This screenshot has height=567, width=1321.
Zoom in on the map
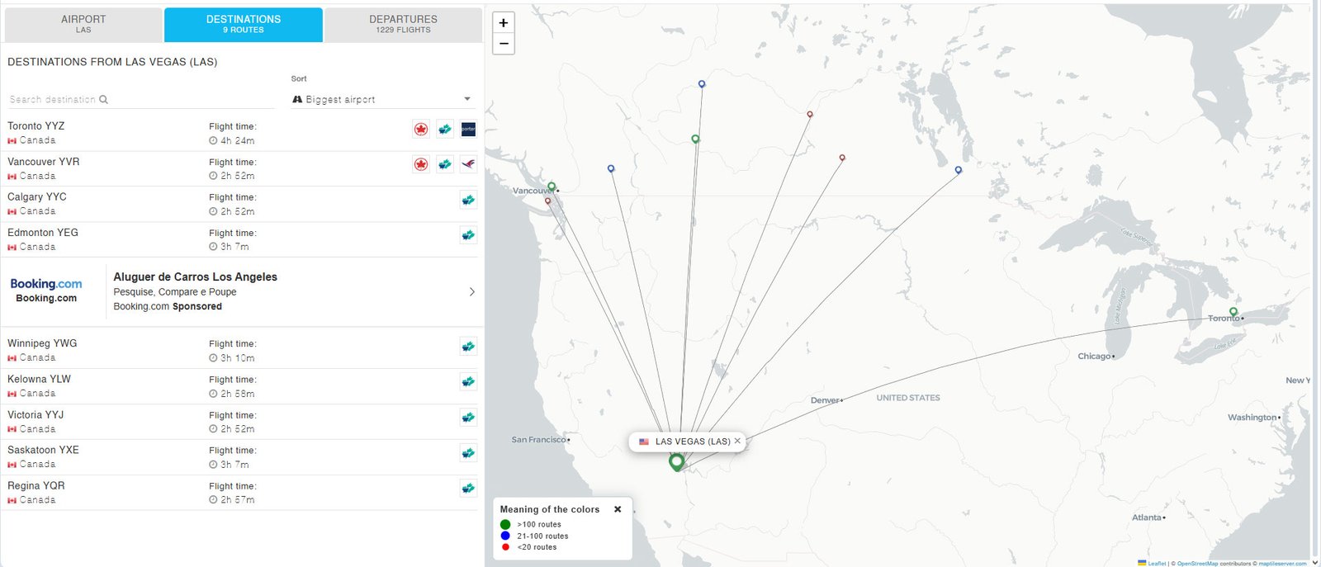pos(504,23)
